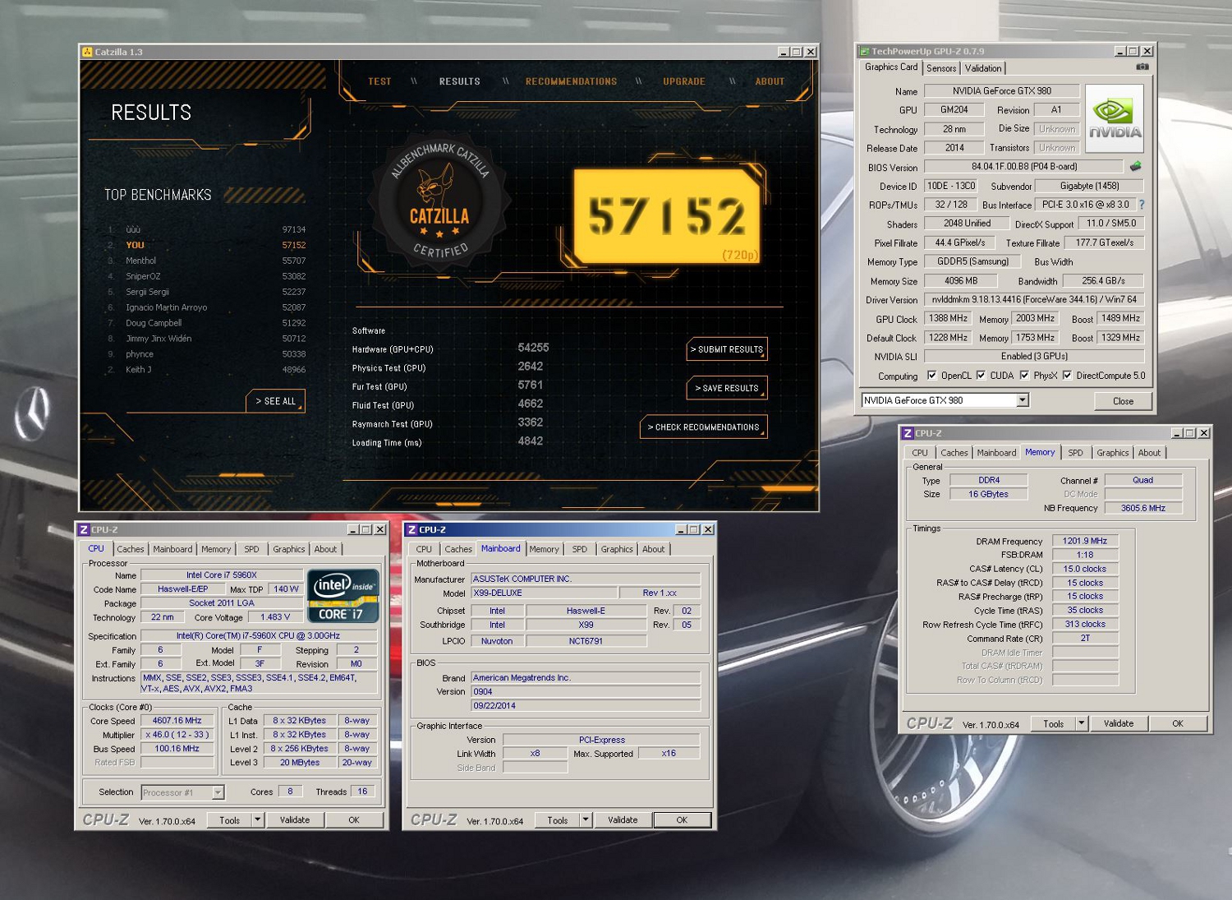Screen dimensions: 1232x900
Task: Click the CPU-Z Mainboard window title icon
Action: (x=411, y=529)
